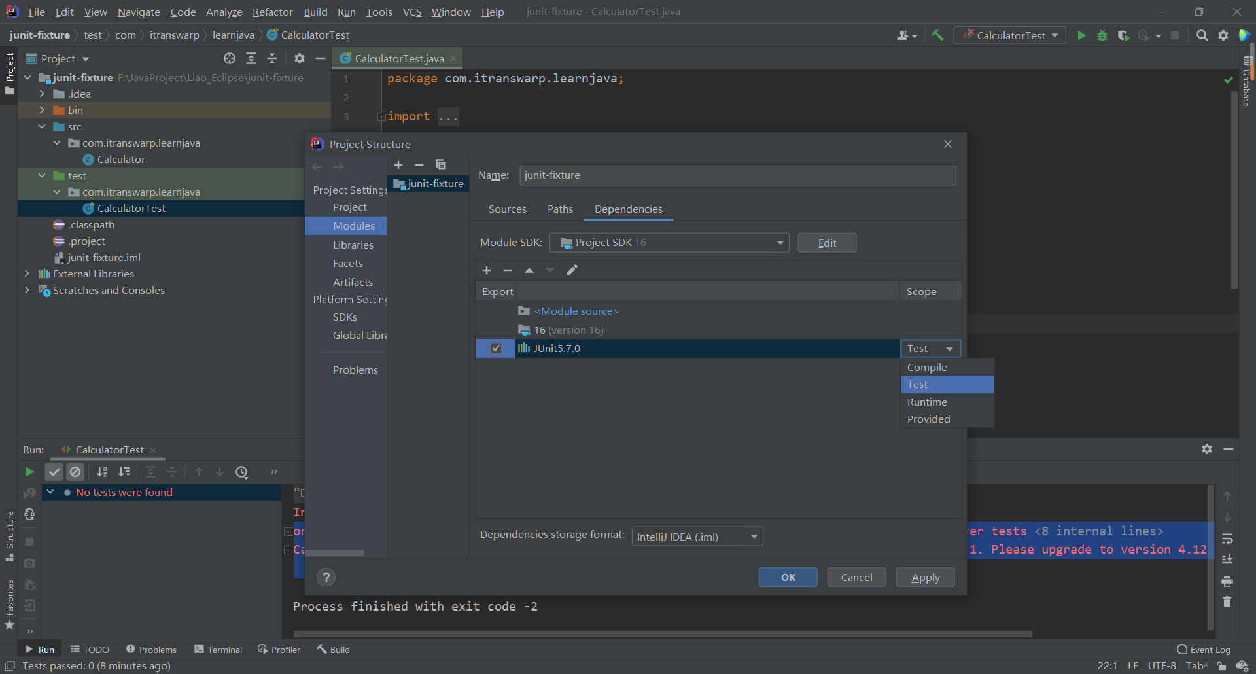Remove the selected dependency
The width and height of the screenshot is (1256, 674).
pyautogui.click(x=508, y=270)
